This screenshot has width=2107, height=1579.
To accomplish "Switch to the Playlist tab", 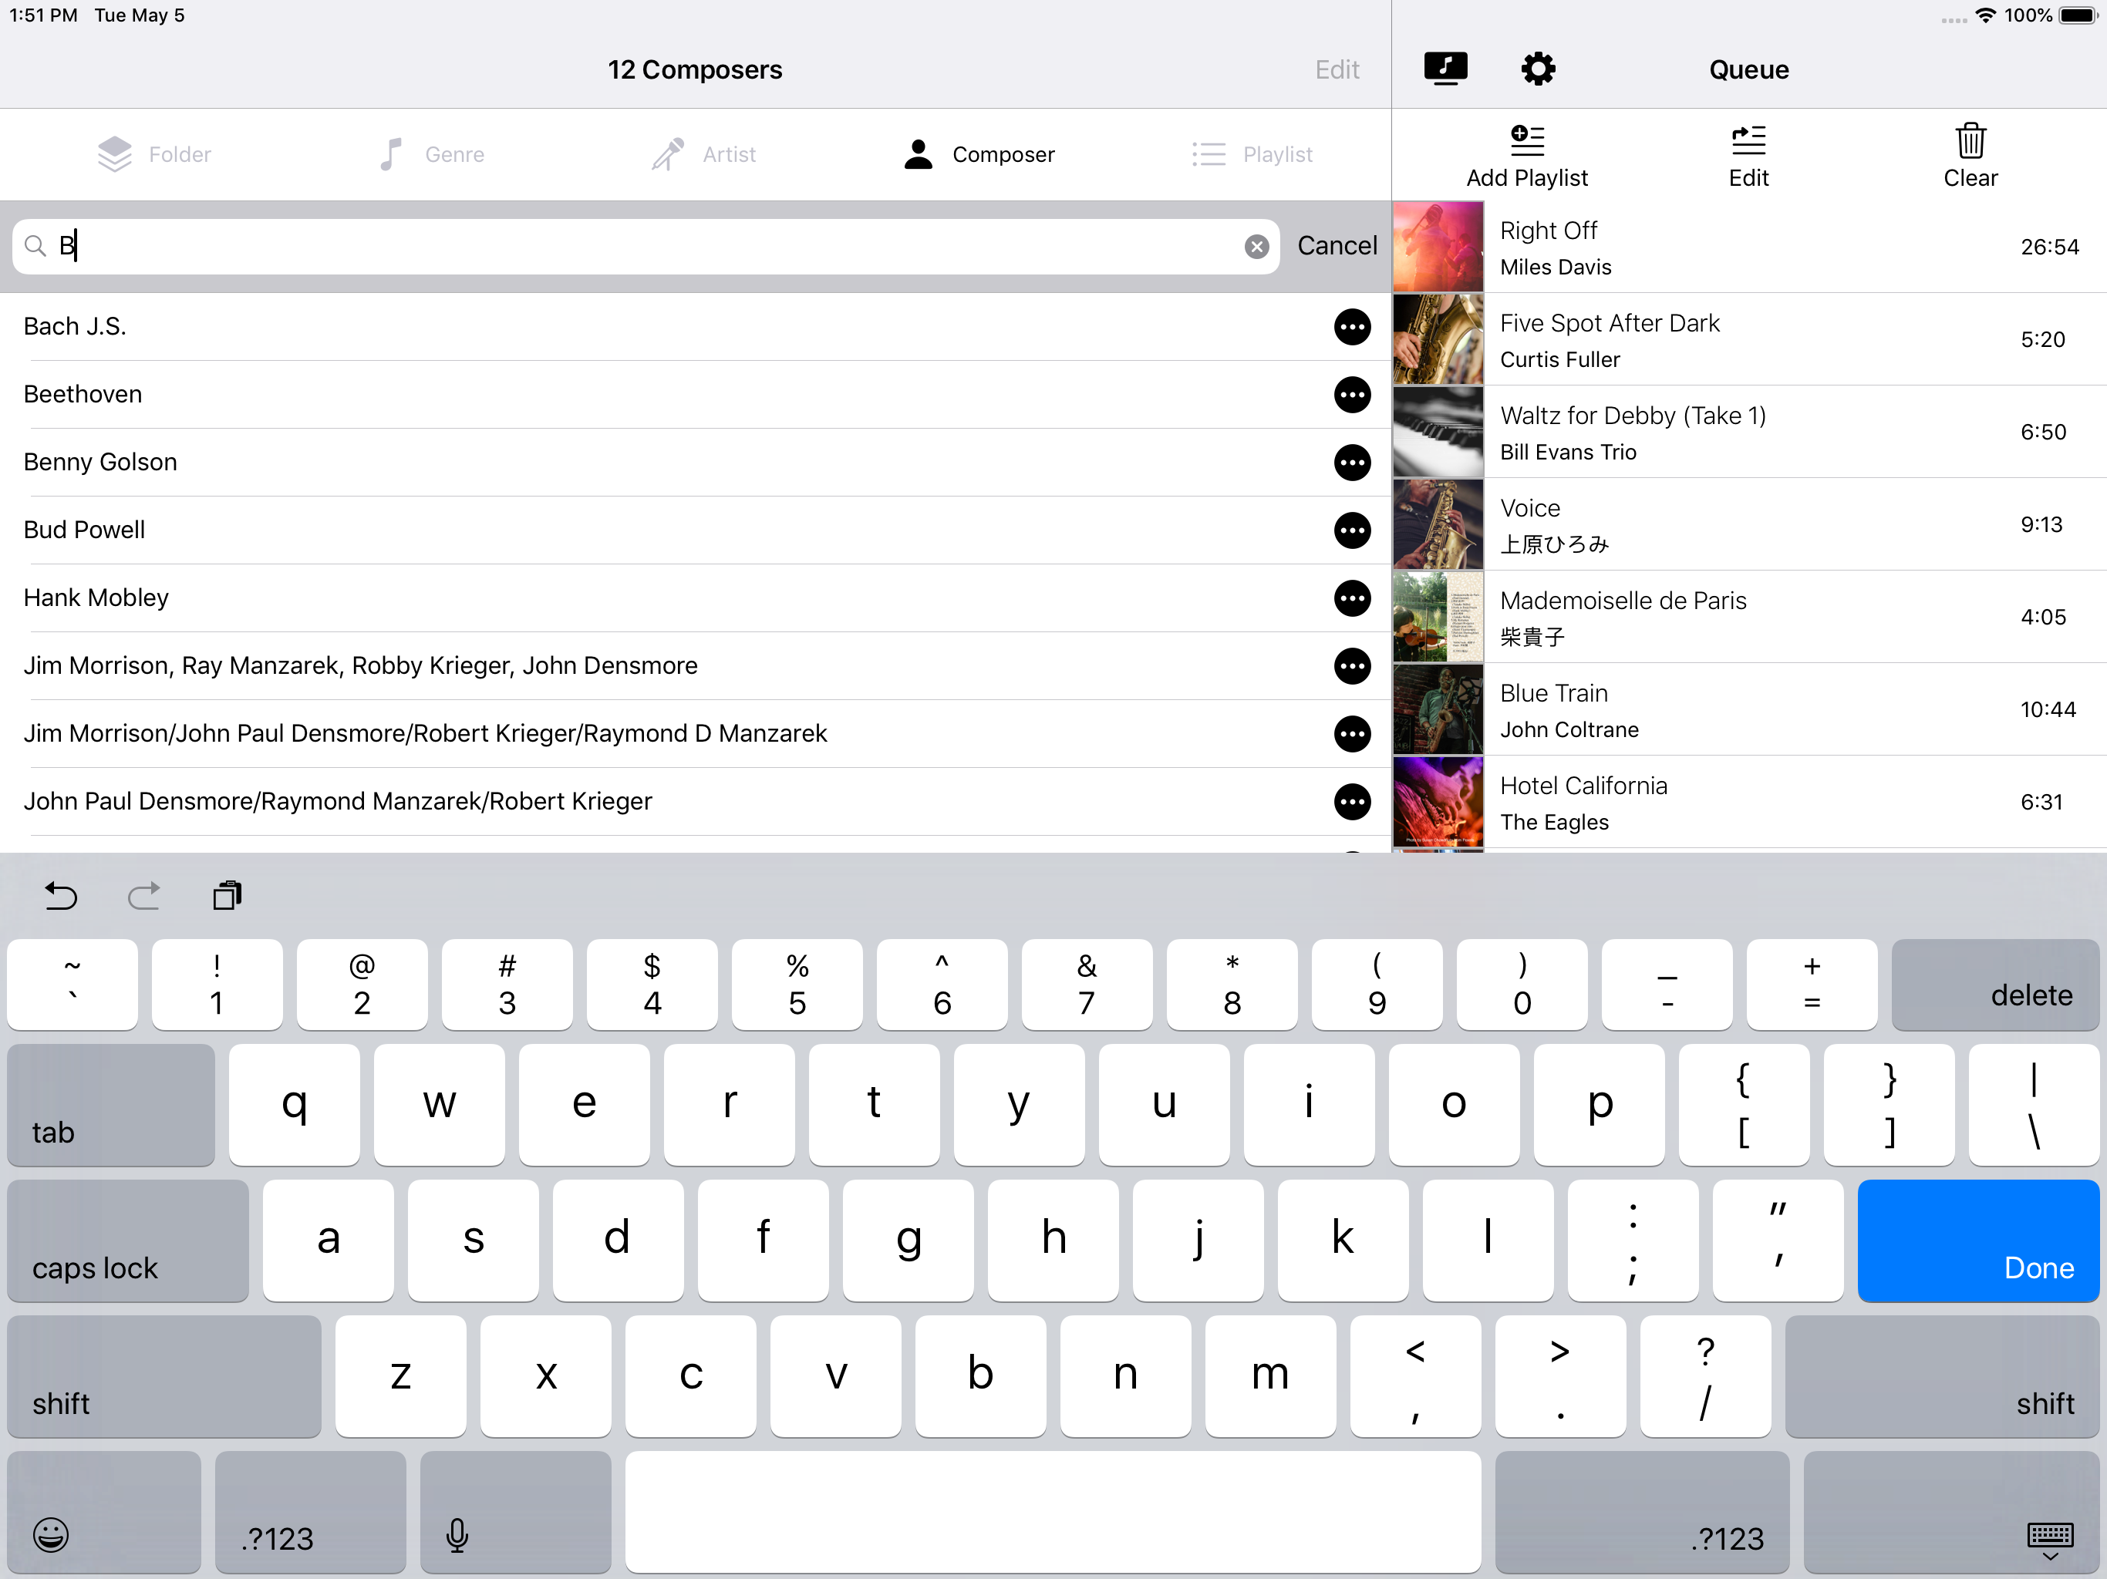I will point(1252,154).
